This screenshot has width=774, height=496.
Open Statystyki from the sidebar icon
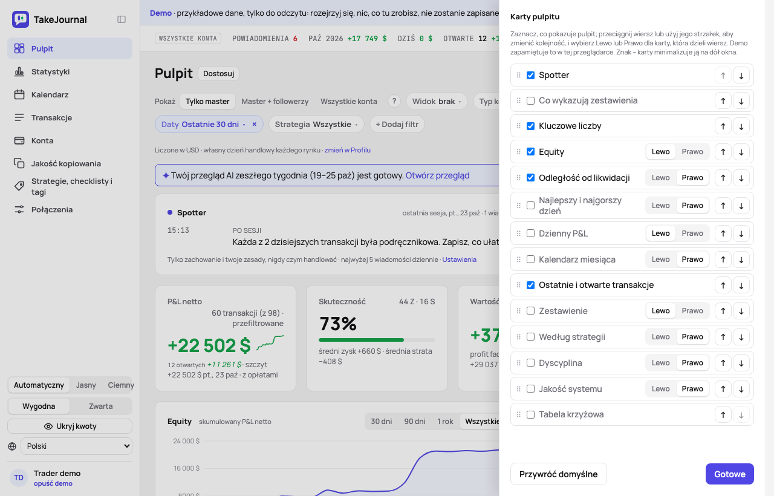point(19,71)
